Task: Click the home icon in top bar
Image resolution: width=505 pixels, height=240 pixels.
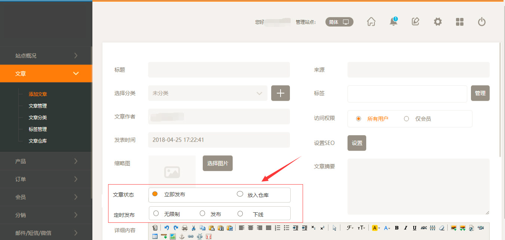Action: pyautogui.click(x=371, y=22)
